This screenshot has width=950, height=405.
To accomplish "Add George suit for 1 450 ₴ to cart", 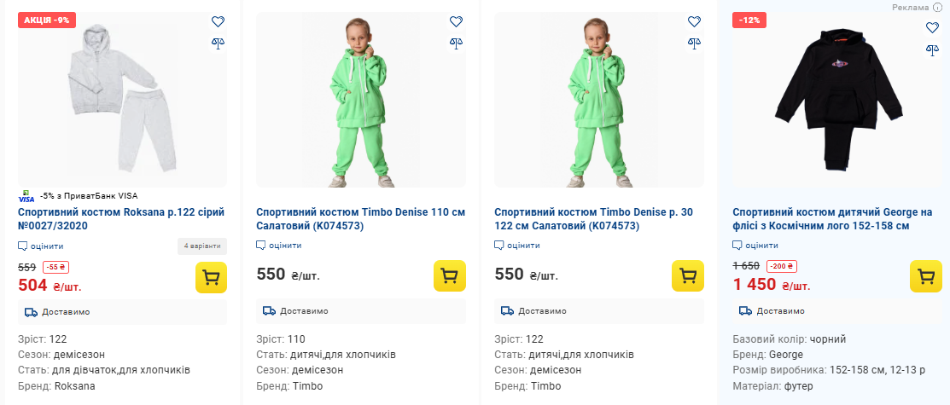I will 926,277.
